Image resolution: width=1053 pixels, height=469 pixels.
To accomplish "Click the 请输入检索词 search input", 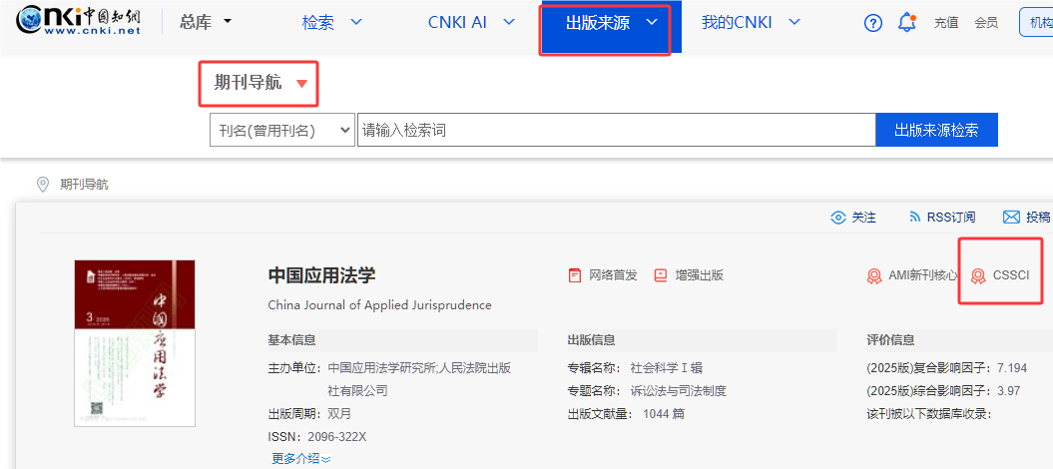I will 617,130.
